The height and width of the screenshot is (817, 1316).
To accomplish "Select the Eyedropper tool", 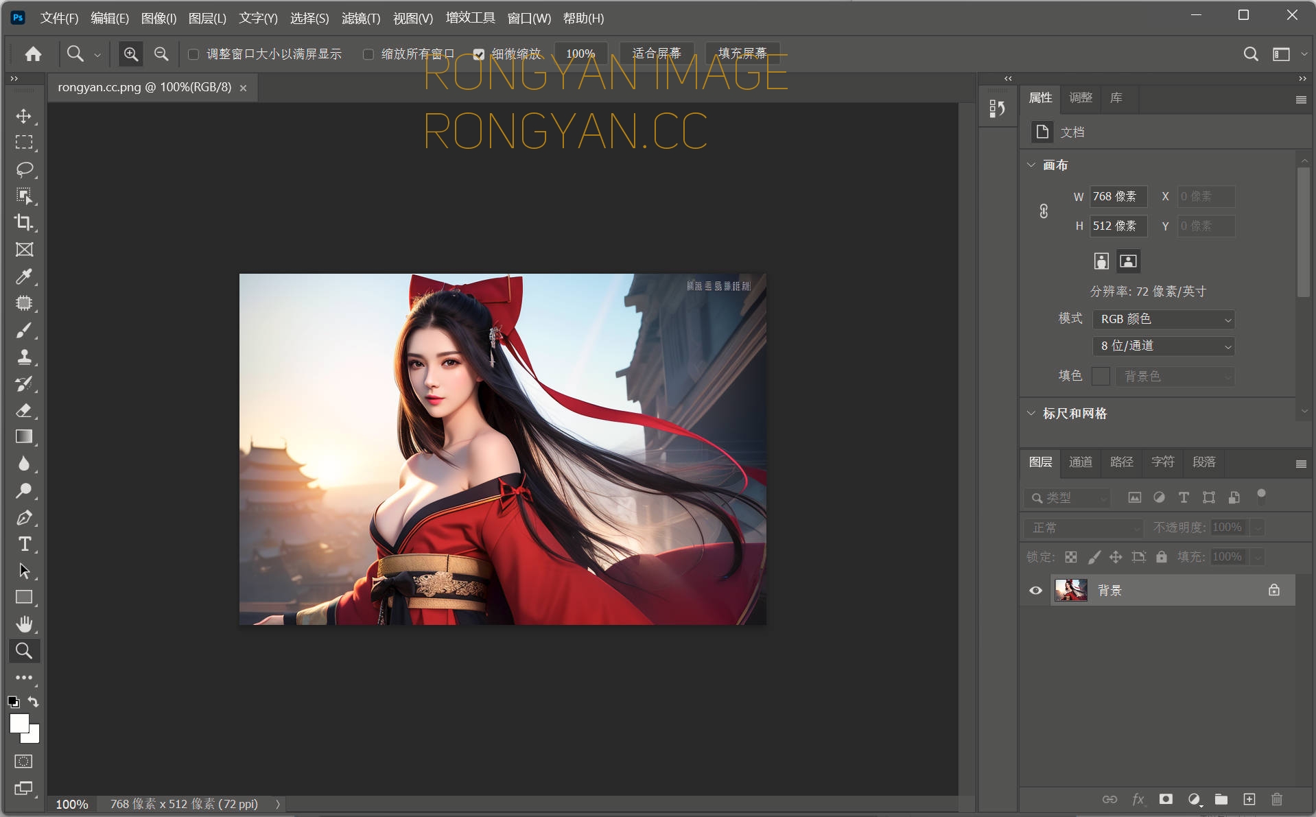I will tap(24, 276).
